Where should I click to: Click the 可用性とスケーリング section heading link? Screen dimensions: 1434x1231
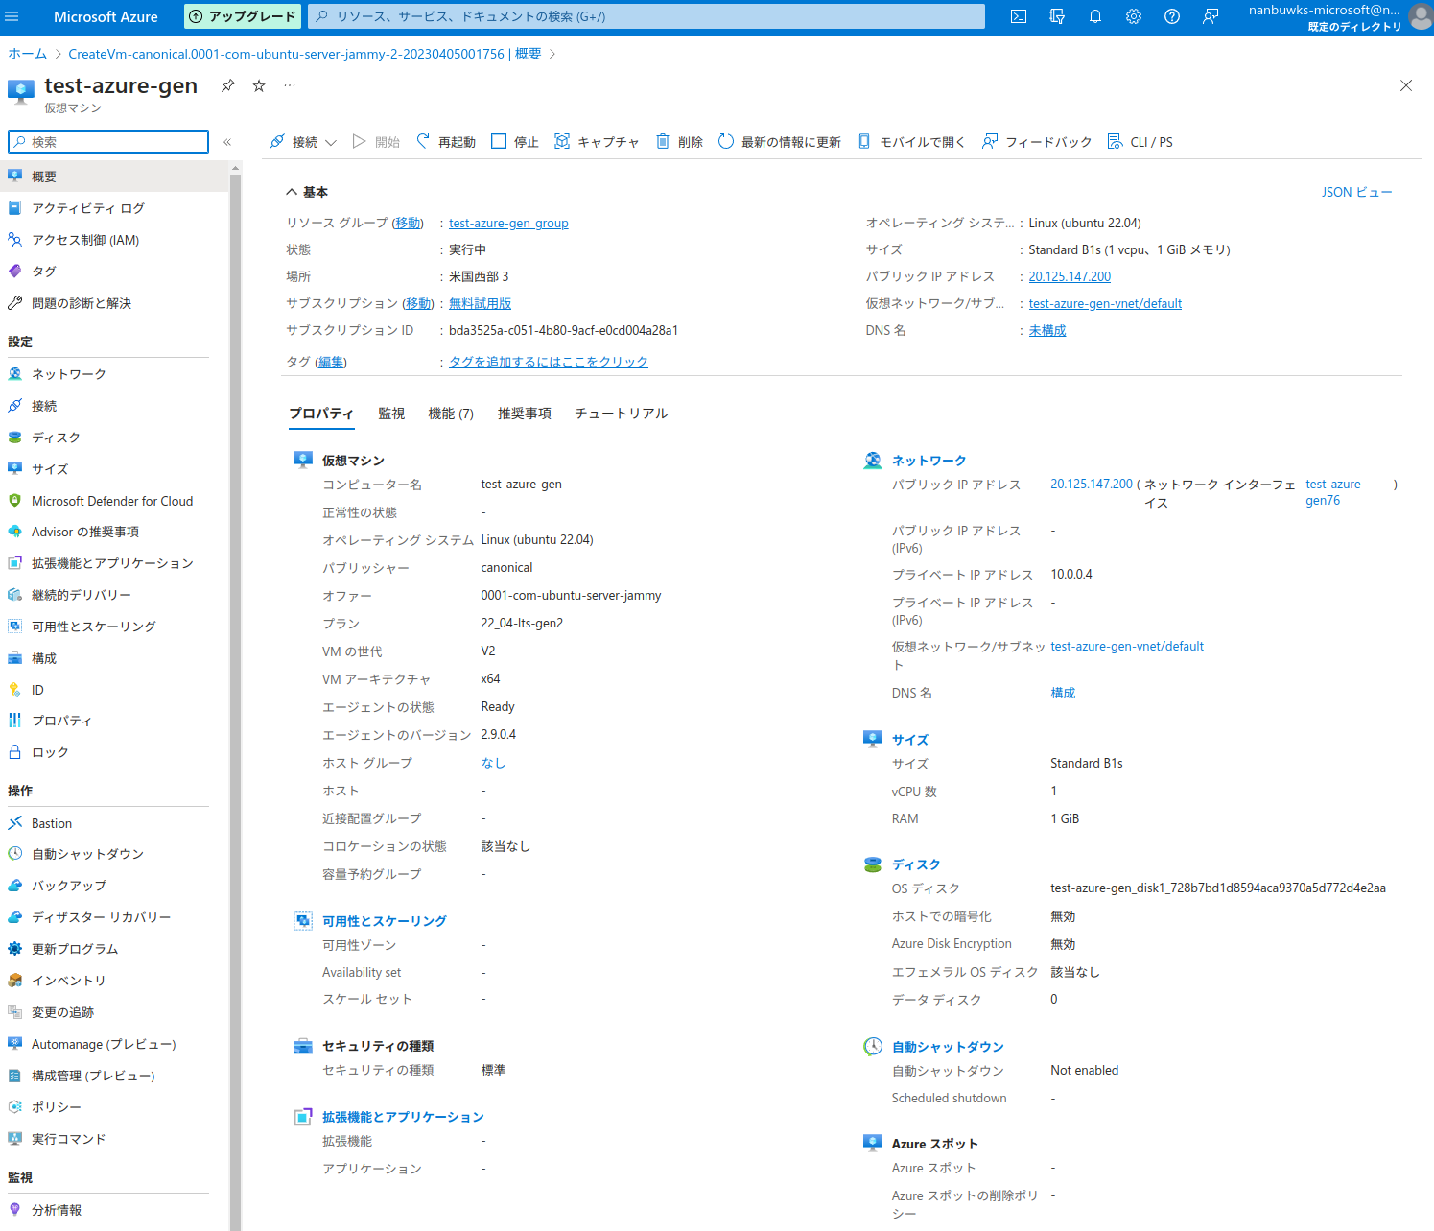pos(385,921)
